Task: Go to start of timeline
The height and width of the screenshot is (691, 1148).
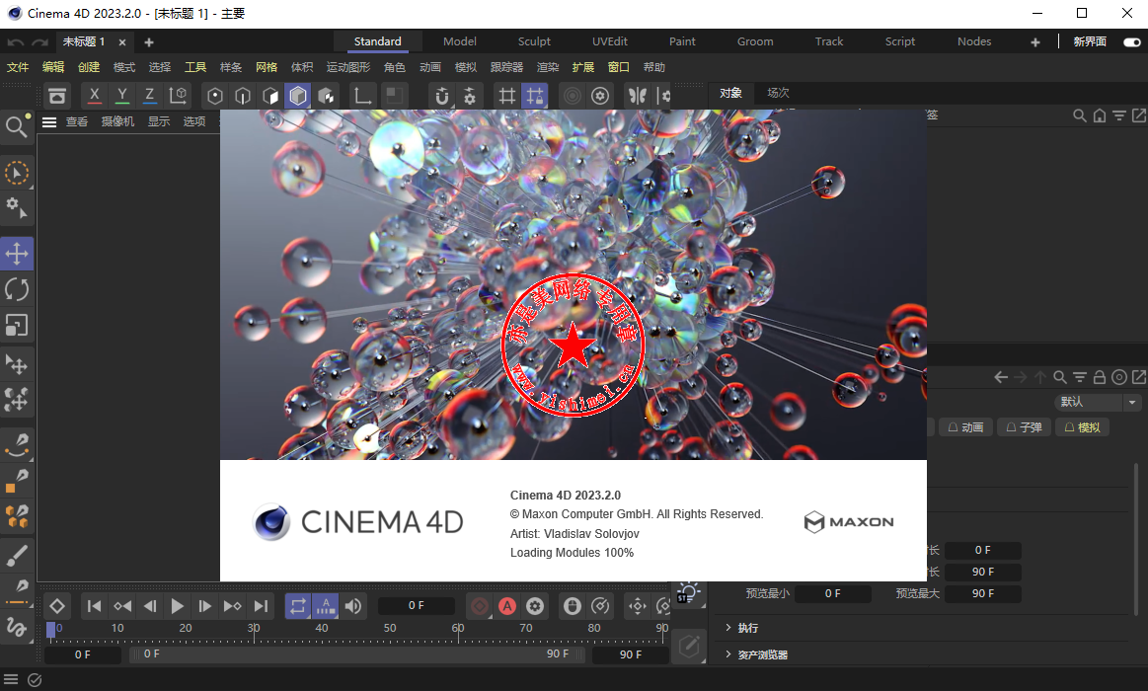Action: point(95,606)
